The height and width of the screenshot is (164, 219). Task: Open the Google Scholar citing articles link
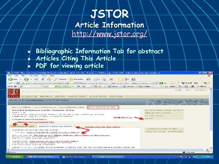53,132
